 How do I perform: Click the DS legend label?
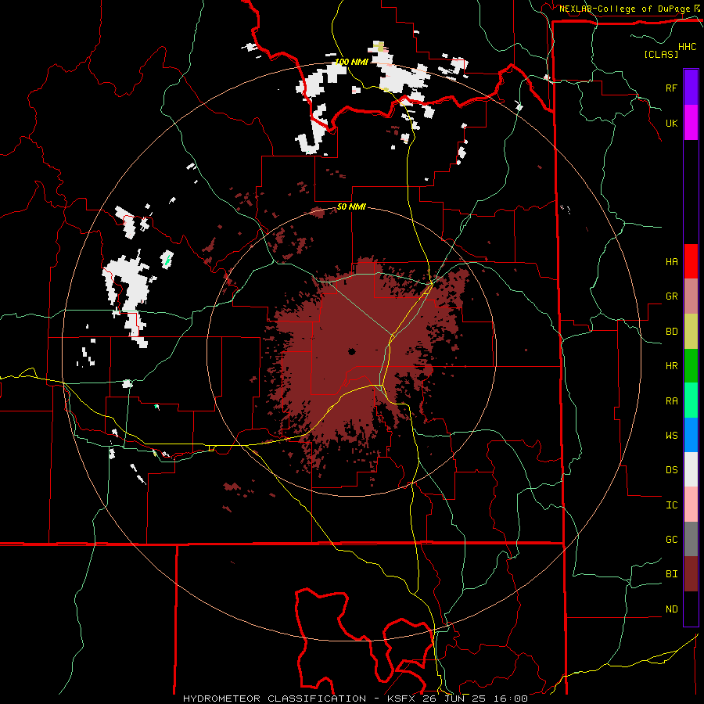pos(671,470)
